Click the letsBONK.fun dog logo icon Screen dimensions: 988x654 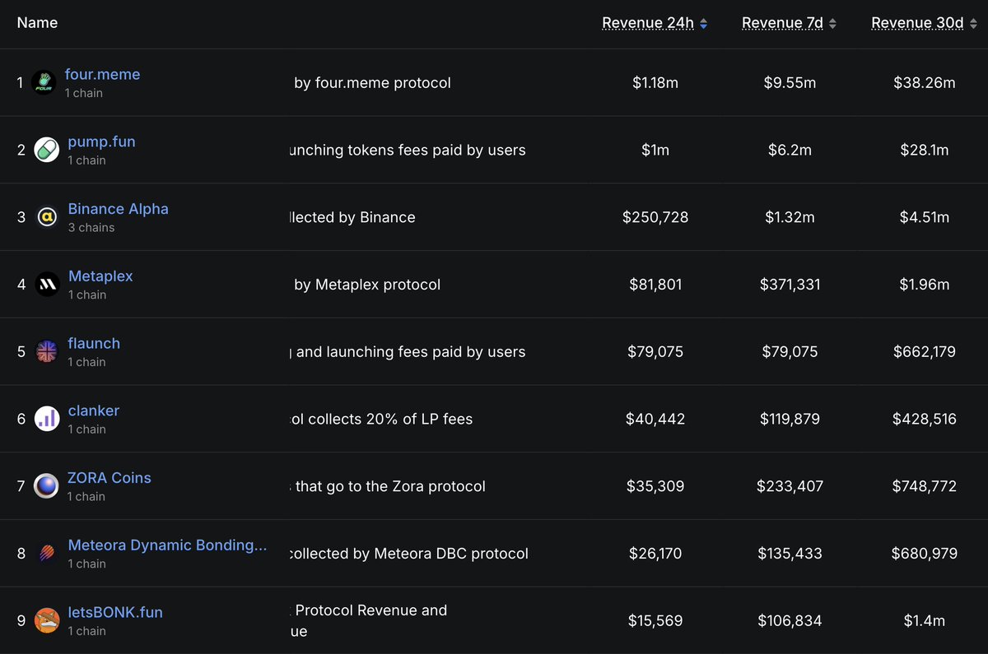point(47,621)
